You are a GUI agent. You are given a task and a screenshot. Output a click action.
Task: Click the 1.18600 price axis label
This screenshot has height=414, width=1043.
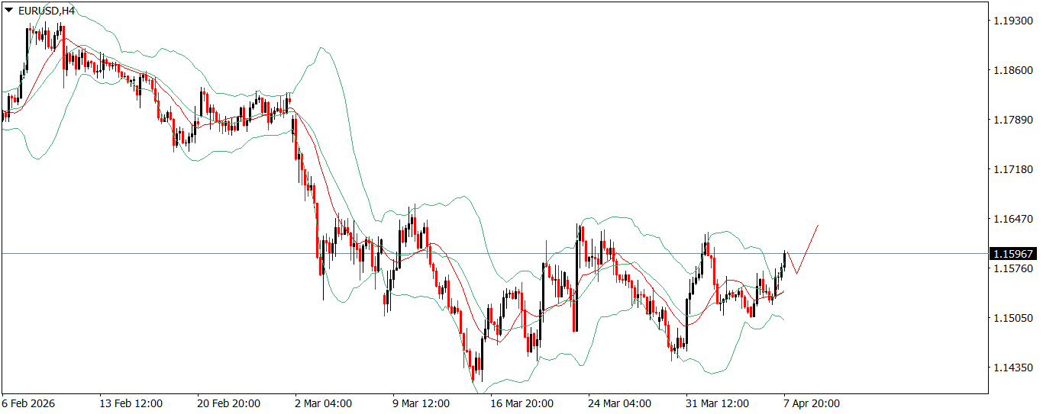point(1012,70)
